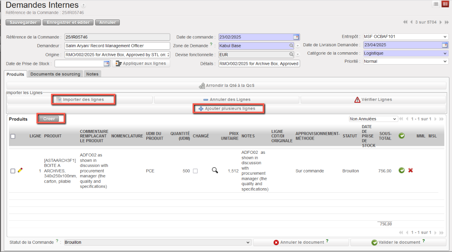Click the red X delete icon on line 1

(411, 171)
